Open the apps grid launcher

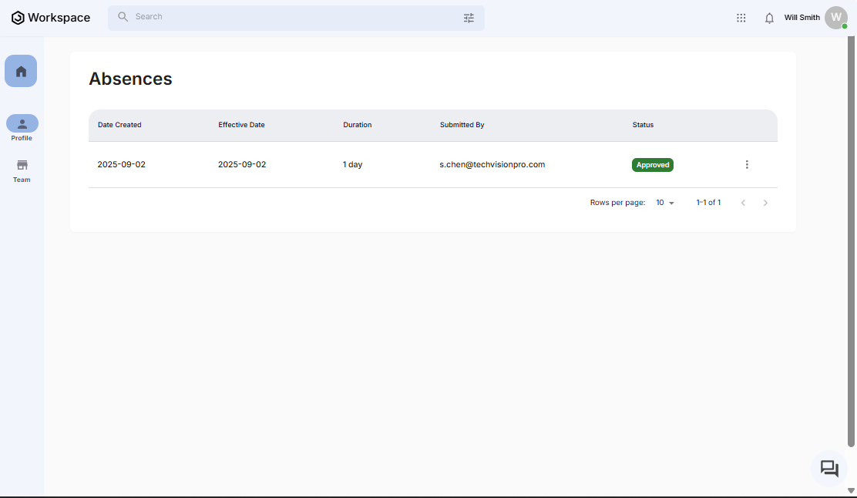tap(741, 18)
